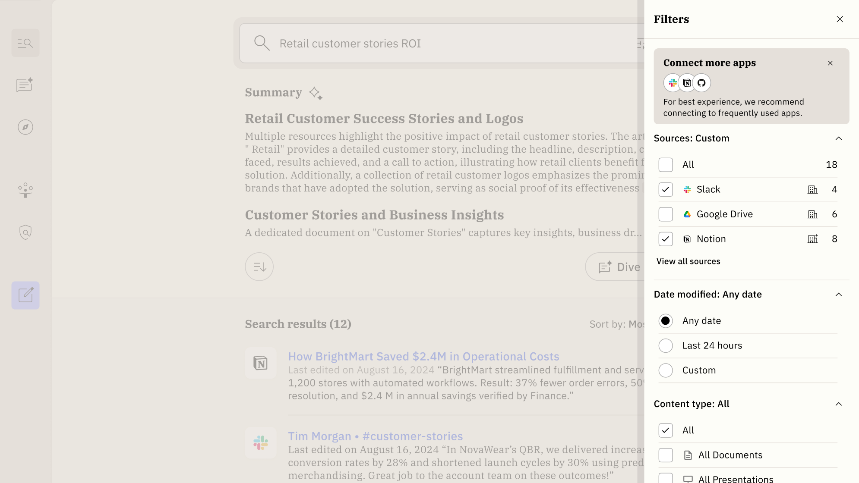This screenshot has height=483, width=859.
Task: Open the compass Discover icon
Action: 25,127
